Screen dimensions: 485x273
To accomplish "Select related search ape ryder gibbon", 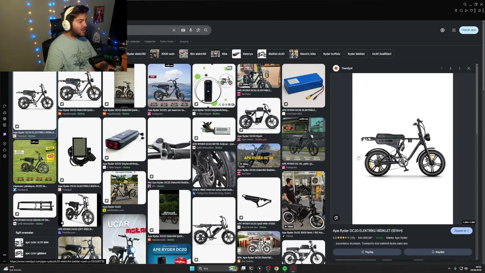I will (x=36, y=253).
